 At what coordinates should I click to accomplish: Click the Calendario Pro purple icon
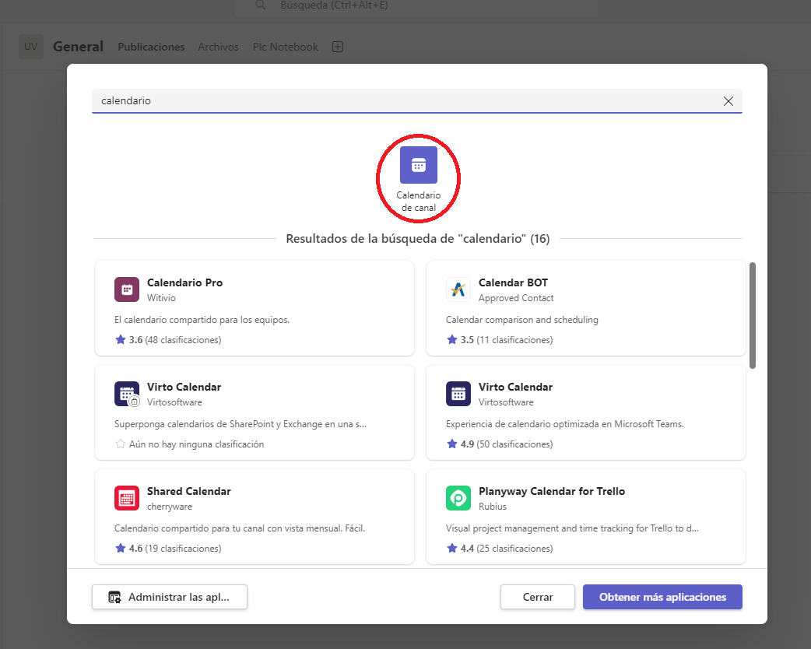(x=127, y=289)
